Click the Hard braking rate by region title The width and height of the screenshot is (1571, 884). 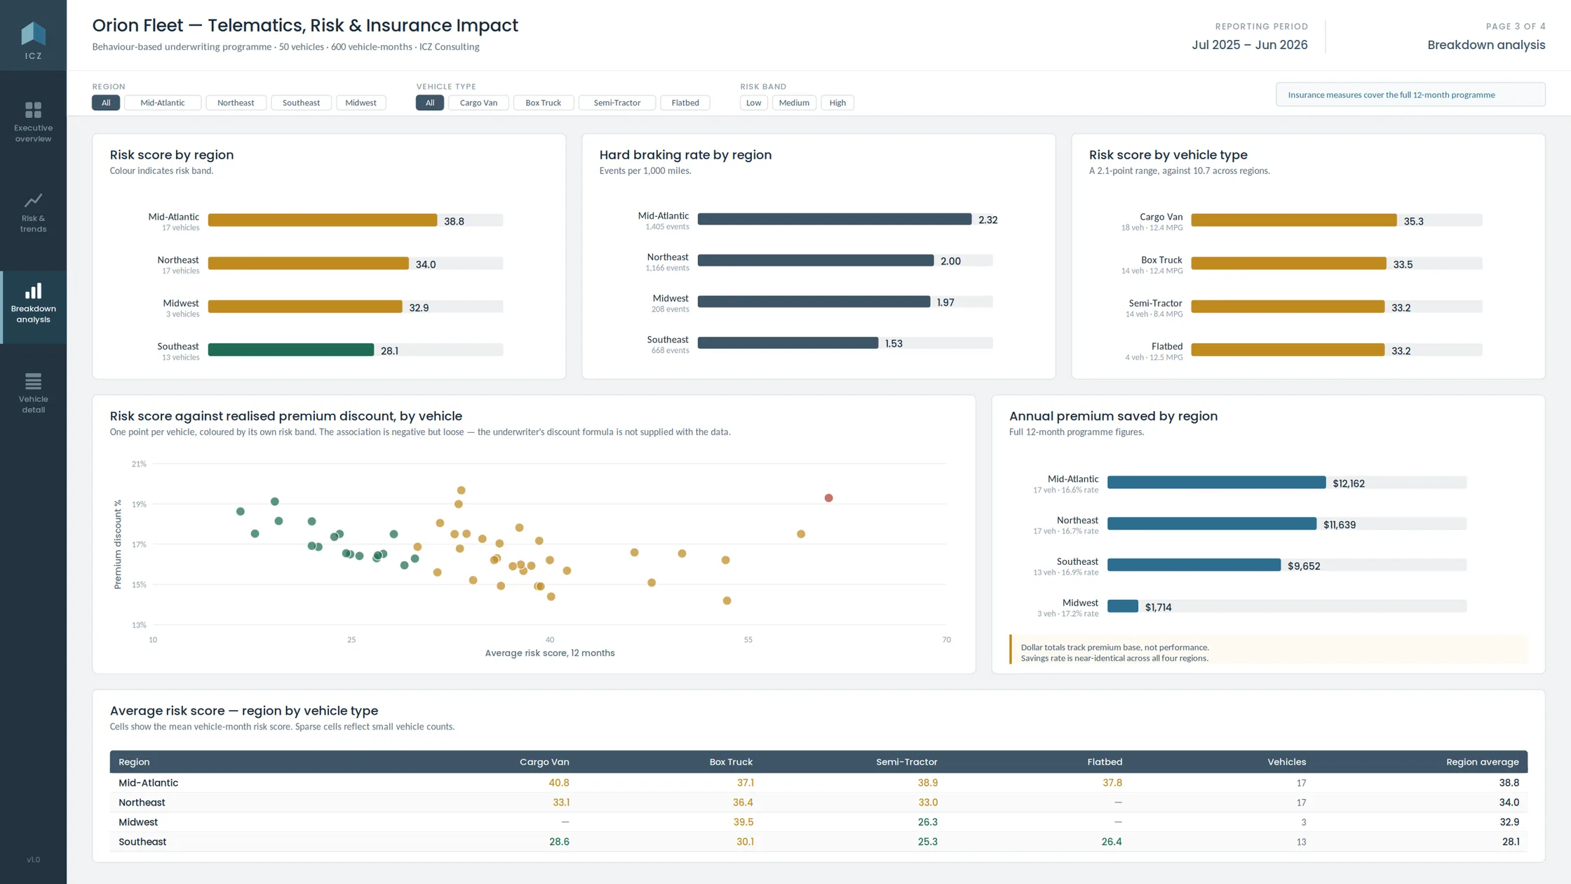tap(685, 155)
